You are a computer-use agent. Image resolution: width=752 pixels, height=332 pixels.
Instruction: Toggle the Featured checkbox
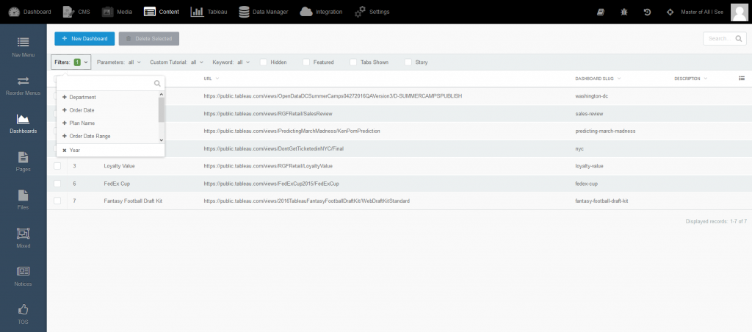tap(306, 62)
